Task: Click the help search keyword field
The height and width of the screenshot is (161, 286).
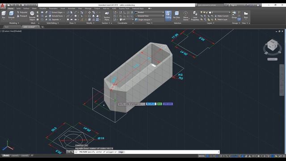Action: pyautogui.click(x=210, y=5)
